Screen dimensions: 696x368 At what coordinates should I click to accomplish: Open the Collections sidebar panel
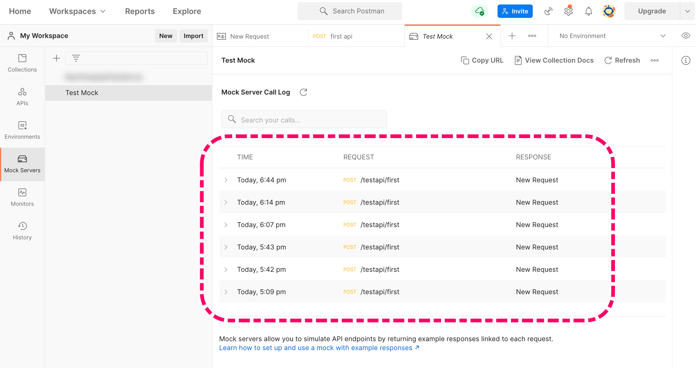pyautogui.click(x=22, y=63)
